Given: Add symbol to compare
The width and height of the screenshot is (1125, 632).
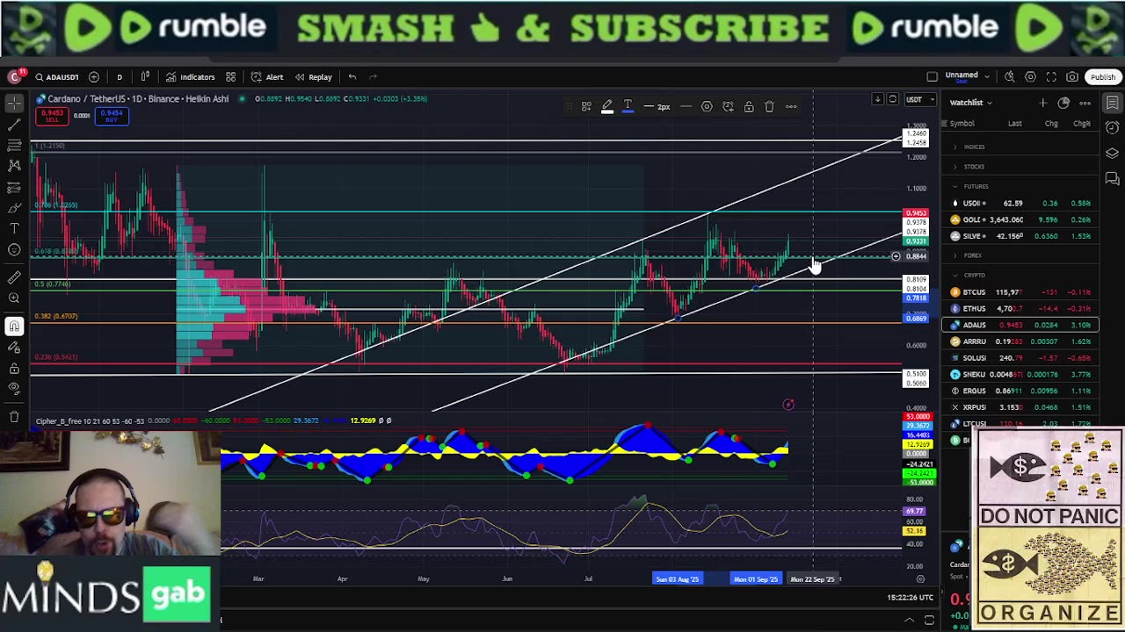Looking at the screenshot, I should (x=94, y=77).
